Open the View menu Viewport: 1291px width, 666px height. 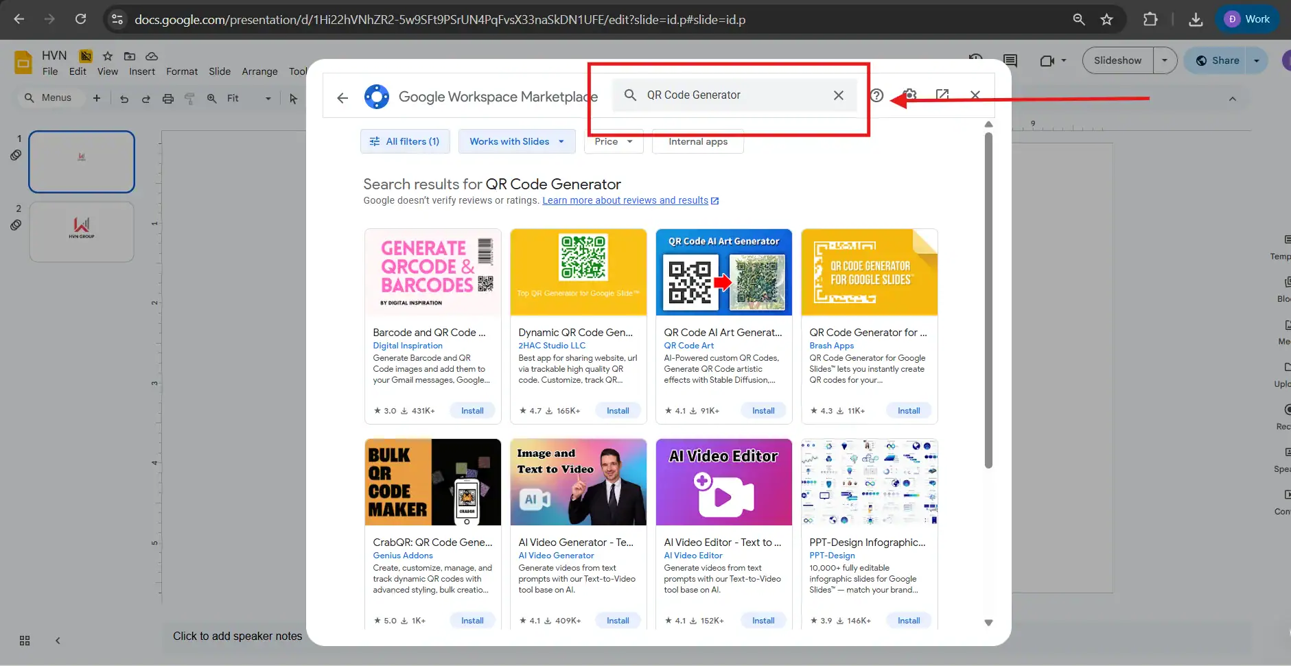click(x=108, y=71)
